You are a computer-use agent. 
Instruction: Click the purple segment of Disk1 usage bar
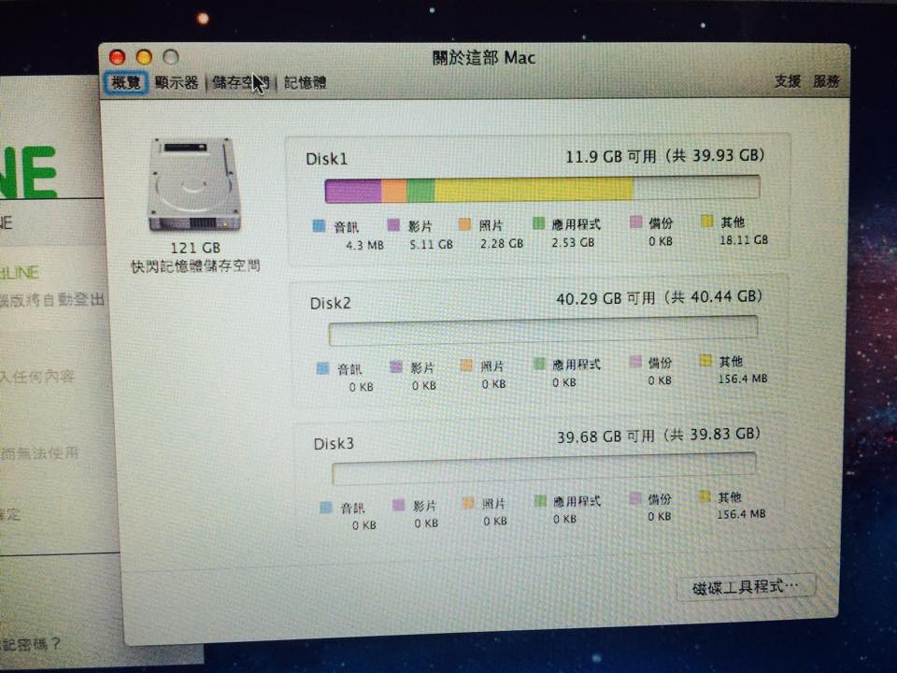[x=353, y=191]
